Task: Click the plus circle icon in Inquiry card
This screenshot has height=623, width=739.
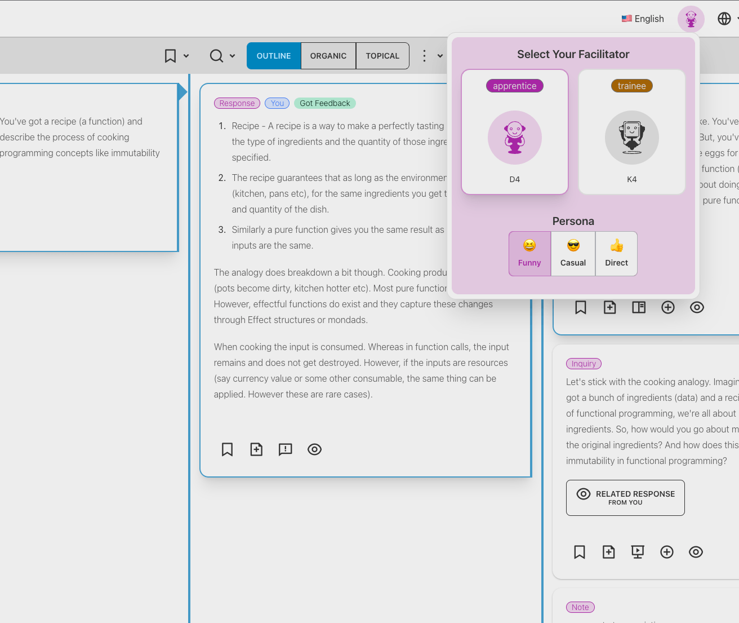Action: coord(667,552)
